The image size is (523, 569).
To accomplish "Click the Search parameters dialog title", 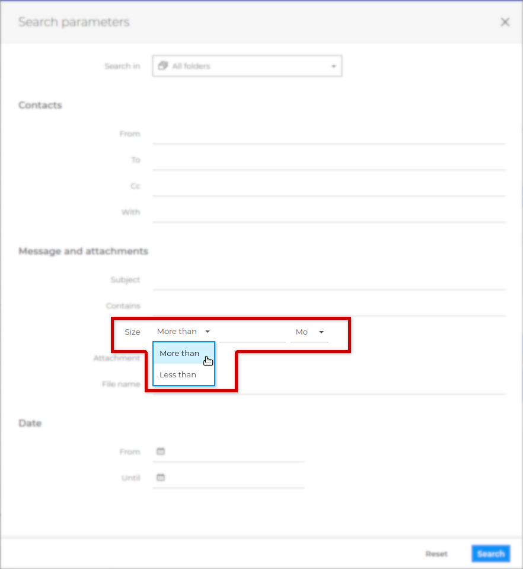I will tap(74, 23).
